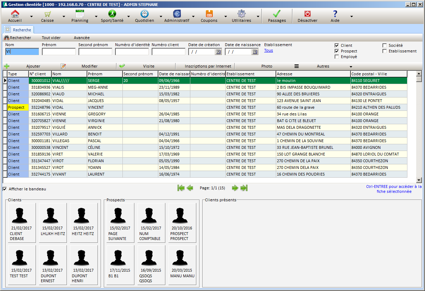Click the Passages green checkmark icon
This screenshot has width=425, height=291.
click(x=277, y=14)
